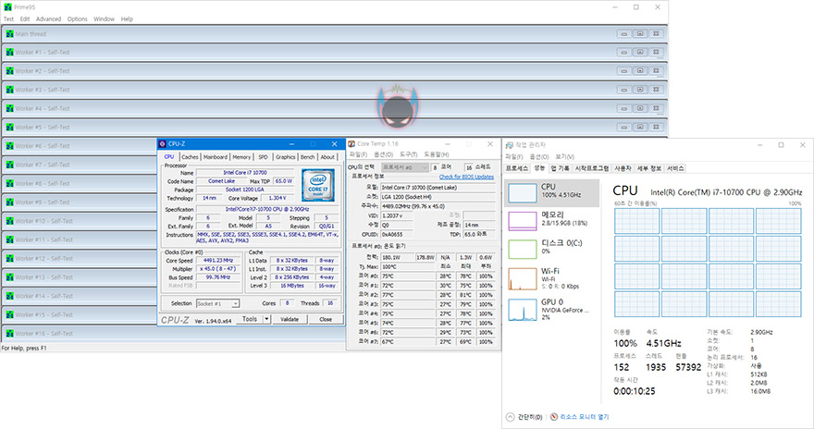Open the arrow beside the Tools button in CPU-Z
This screenshot has width=814, height=429.
[266, 319]
